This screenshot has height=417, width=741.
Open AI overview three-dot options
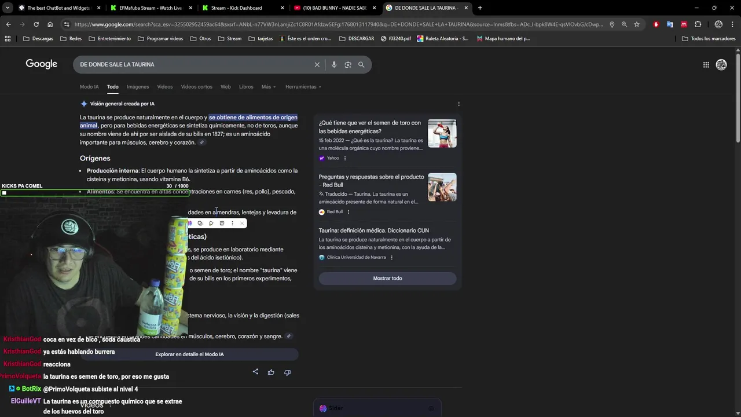coord(458,104)
